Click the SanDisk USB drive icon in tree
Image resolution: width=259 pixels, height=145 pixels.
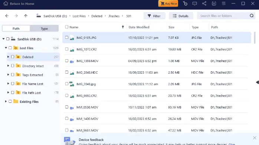coord(13,39)
